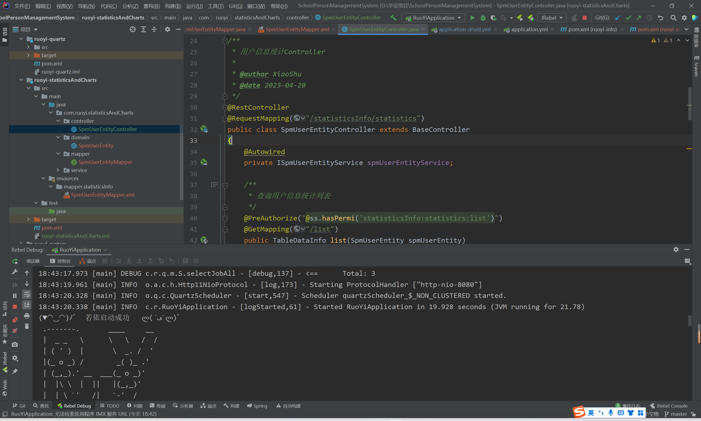
Task: Mute breakpoints in debug toolbar
Action: [x=15, y=331]
